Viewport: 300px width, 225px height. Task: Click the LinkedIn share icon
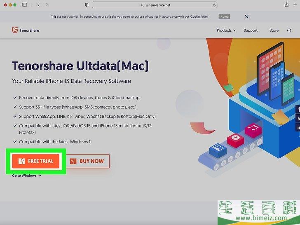pyautogui.click(x=298, y=127)
